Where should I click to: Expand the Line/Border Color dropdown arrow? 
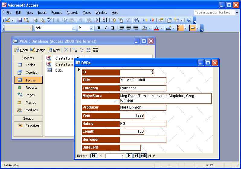(173, 28)
